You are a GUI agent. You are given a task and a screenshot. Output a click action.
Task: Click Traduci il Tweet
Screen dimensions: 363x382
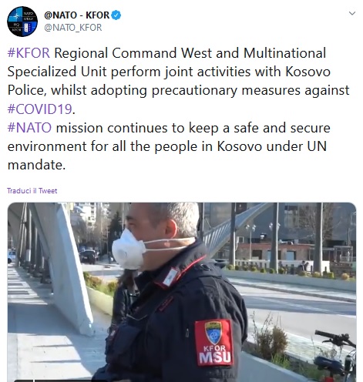click(x=32, y=191)
